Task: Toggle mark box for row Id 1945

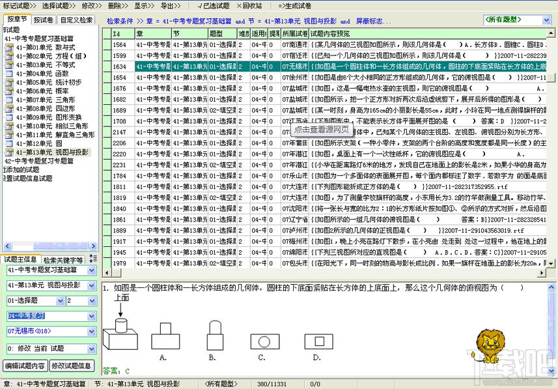Action: [x=107, y=253]
